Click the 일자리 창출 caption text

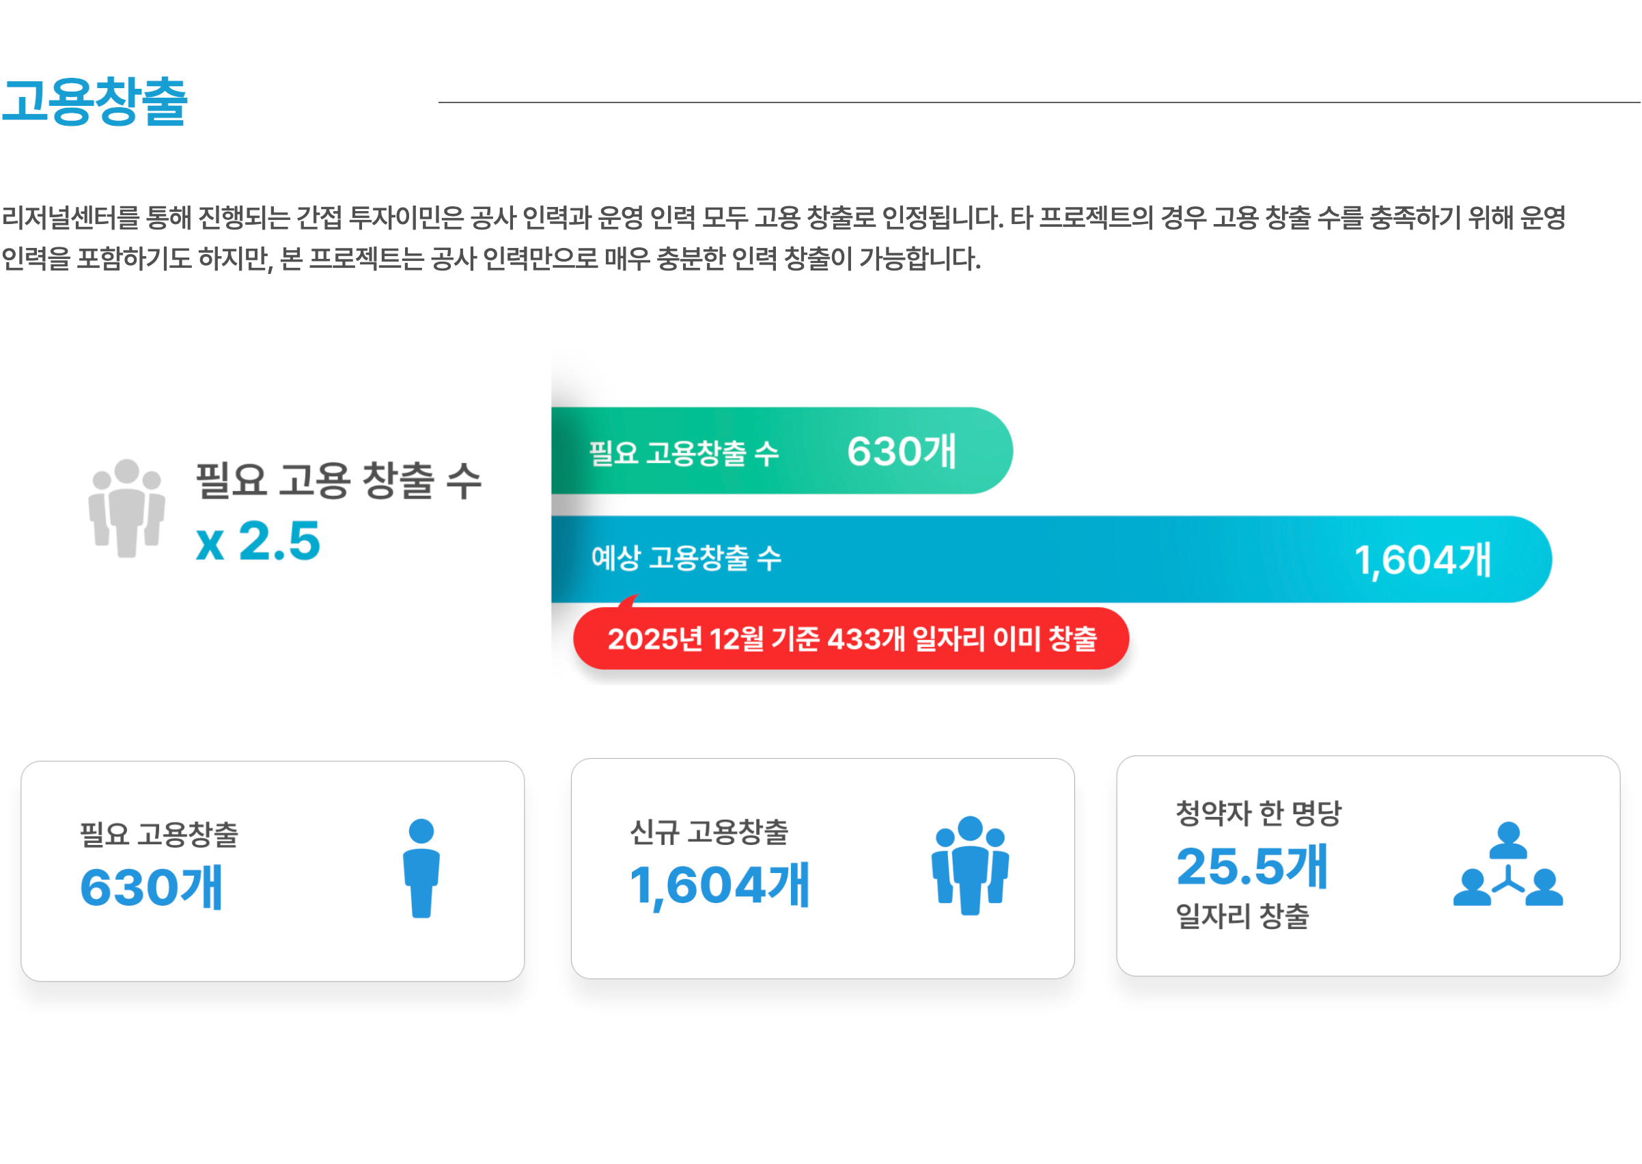[x=1242, y=916]
